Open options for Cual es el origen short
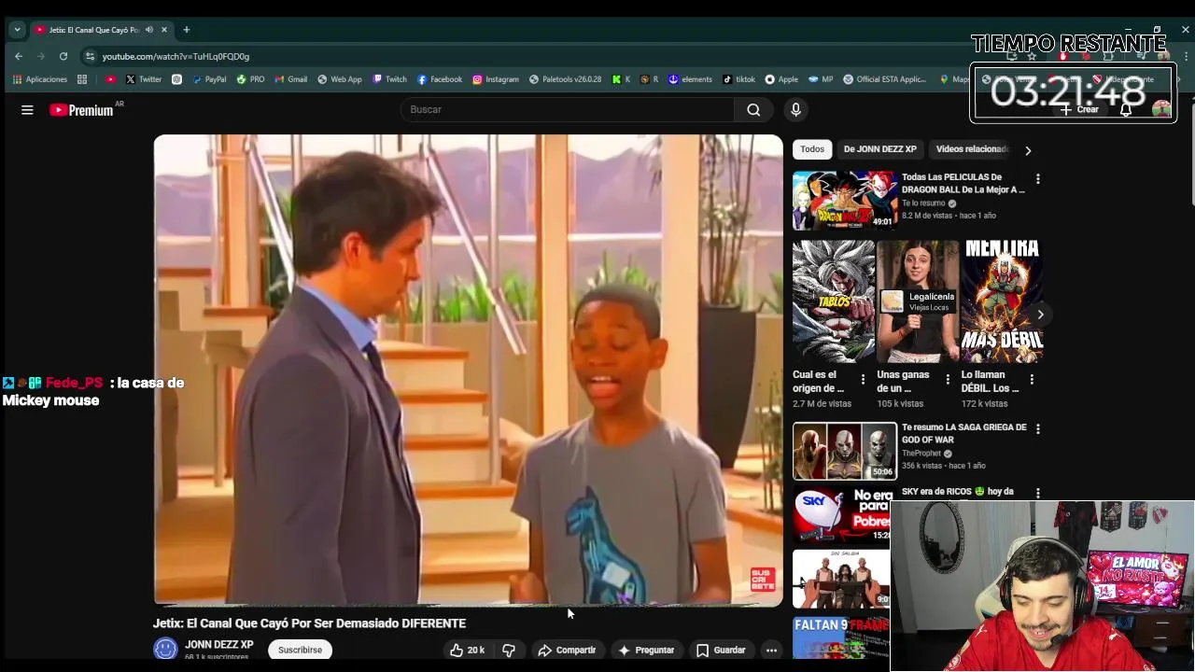1195x672 pixels. (863, 379)
